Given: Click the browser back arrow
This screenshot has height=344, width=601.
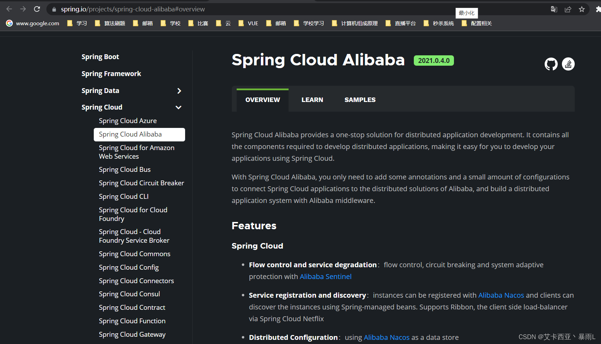Looking at the screenshot, I should pyautogui.click(x=9, y=9).
